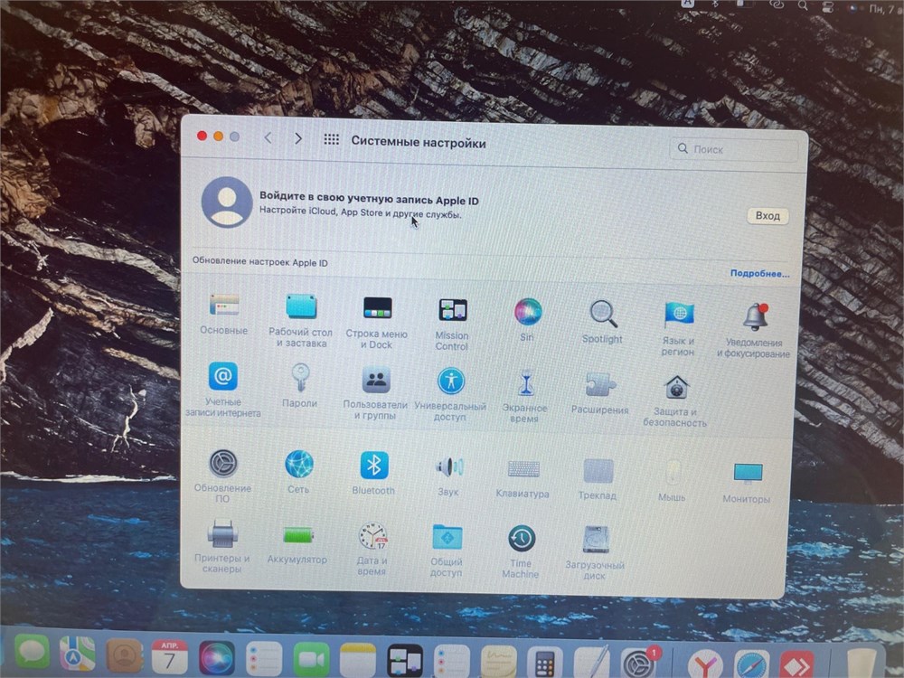Open the Сеть network pane

[298, 472]
